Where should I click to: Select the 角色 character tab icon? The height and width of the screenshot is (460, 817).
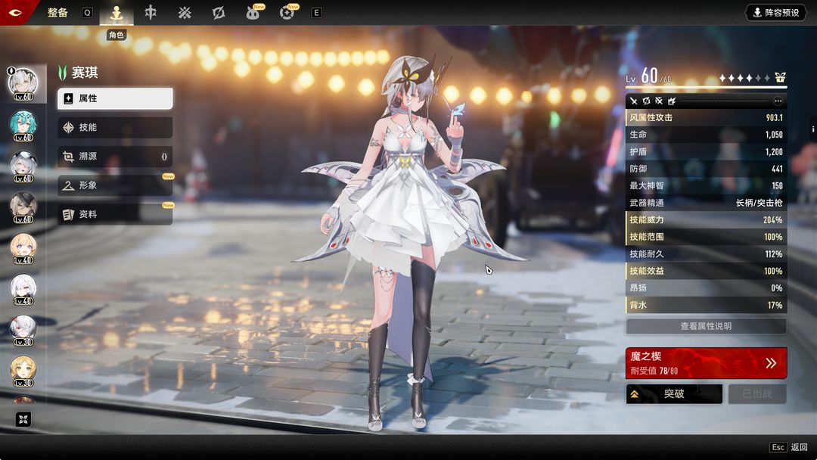(x=116, y=13)
